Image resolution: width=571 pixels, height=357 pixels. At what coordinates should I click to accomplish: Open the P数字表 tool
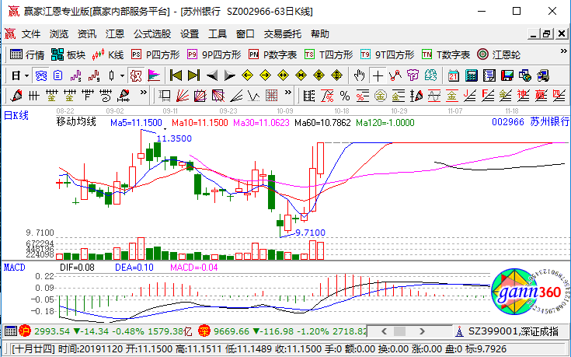(273, 54)
